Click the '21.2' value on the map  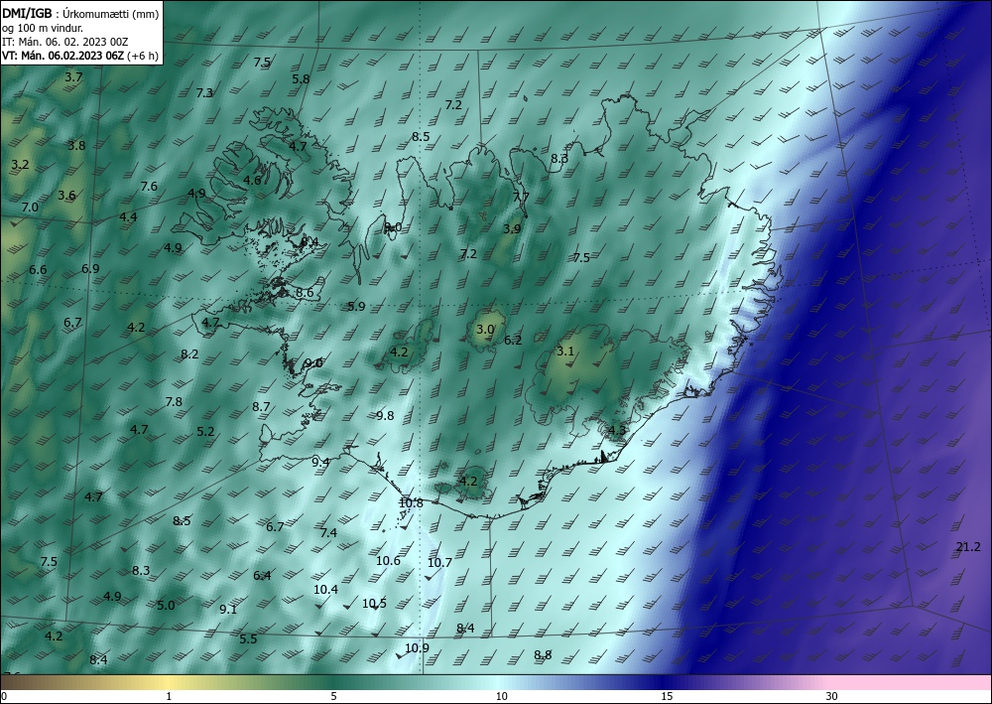(968, 547)
